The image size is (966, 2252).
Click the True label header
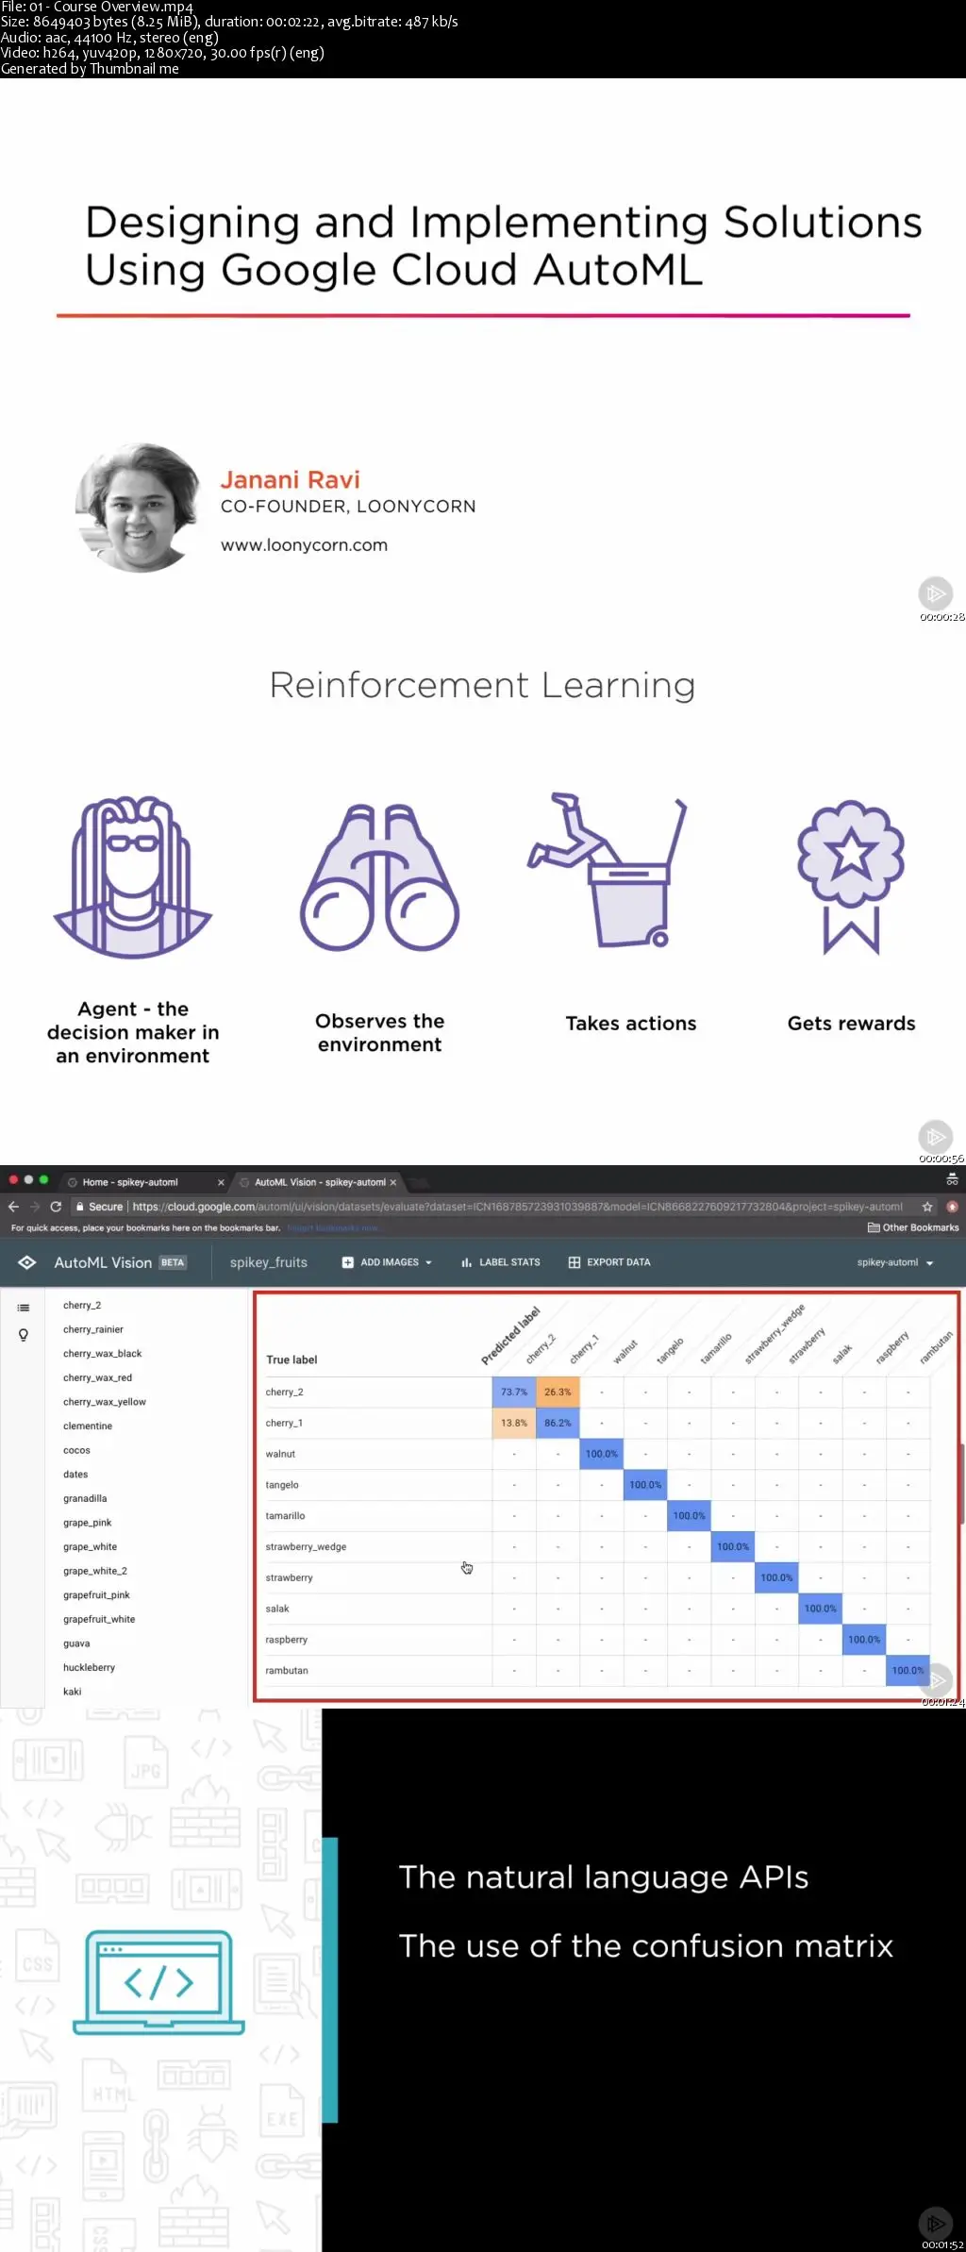coord(291,1360)
